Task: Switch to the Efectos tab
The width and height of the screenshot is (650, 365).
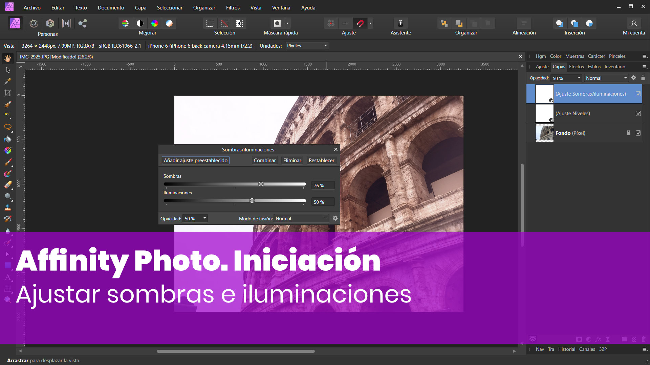Action: (576, 67)
